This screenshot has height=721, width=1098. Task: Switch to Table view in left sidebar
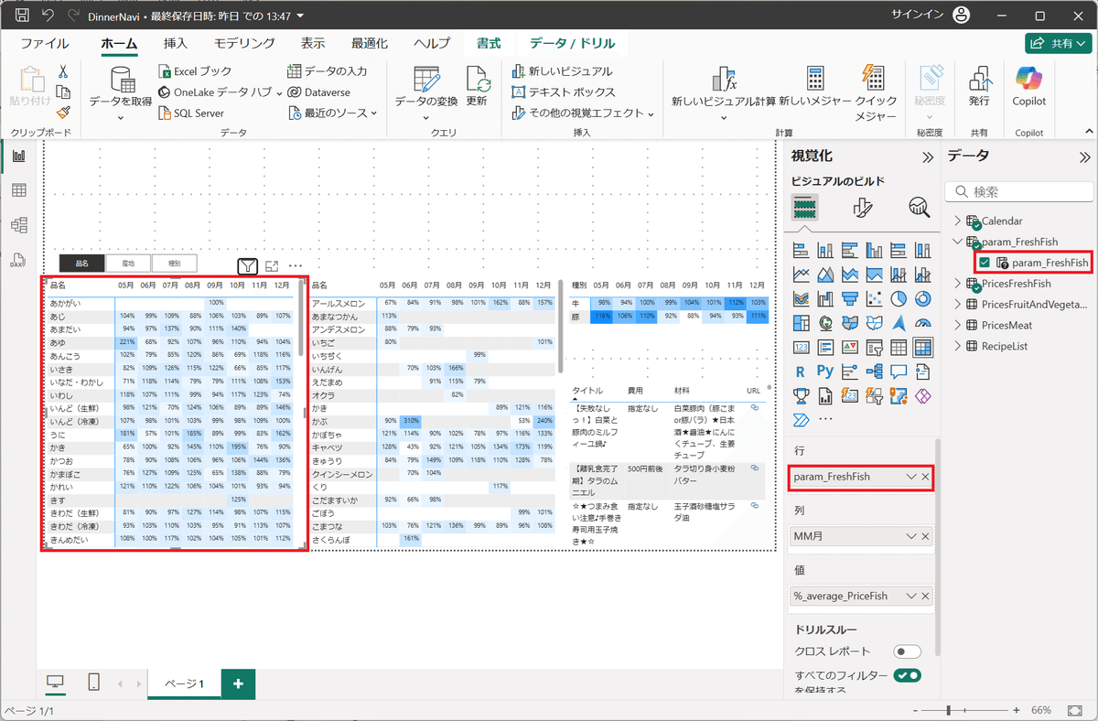pyautogui.click(x=18, y=190)
